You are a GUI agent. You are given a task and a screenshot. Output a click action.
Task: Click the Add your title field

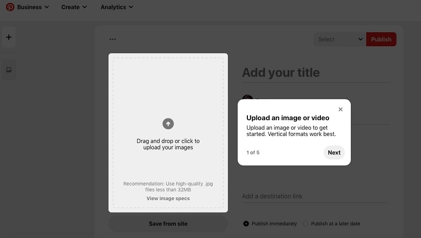(315, 72)
